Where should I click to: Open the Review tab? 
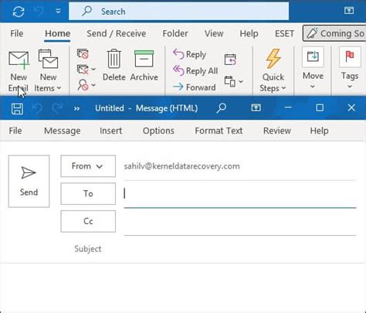(277, 131)
